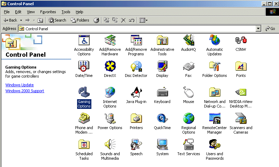The height and width of the screenshot is (167, 279).
Task: Open the Favorites menu
Action: (x=48, y=12)
